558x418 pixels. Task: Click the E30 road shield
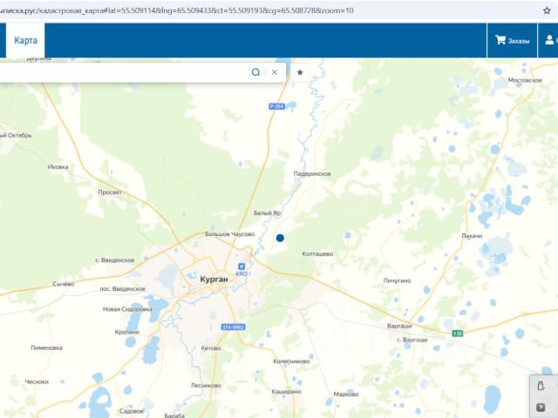[458, 333]
